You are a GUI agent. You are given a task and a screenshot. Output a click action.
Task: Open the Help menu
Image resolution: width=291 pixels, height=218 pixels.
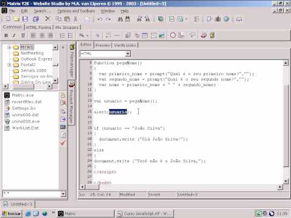pos(125,11)
